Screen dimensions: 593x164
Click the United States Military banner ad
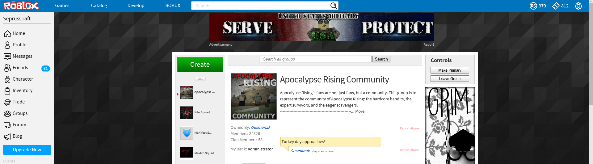[322, 27]
